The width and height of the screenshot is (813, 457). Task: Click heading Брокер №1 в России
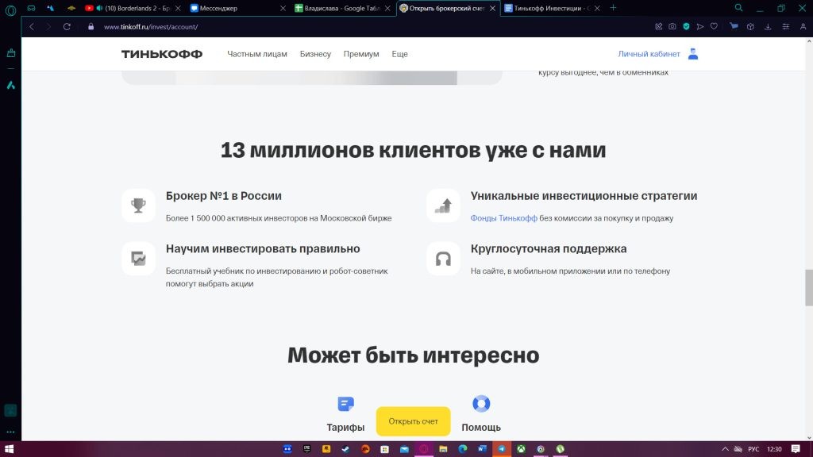click(x=223, y=196)
